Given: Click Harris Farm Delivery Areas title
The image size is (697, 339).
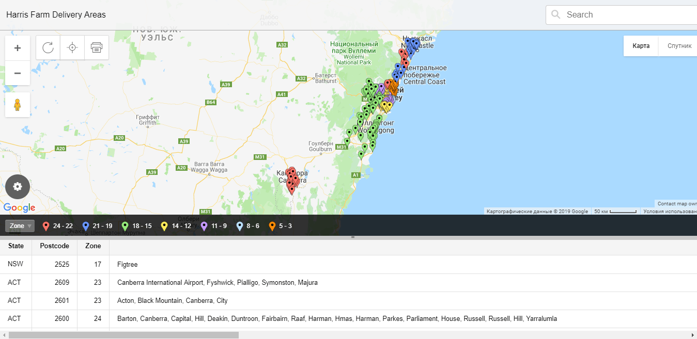Looking at the screenshot, I should pos(56,14).
